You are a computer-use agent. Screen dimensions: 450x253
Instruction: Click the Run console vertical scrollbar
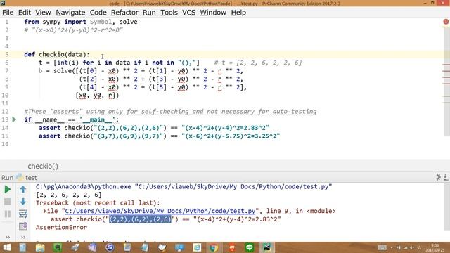(447, 207)
